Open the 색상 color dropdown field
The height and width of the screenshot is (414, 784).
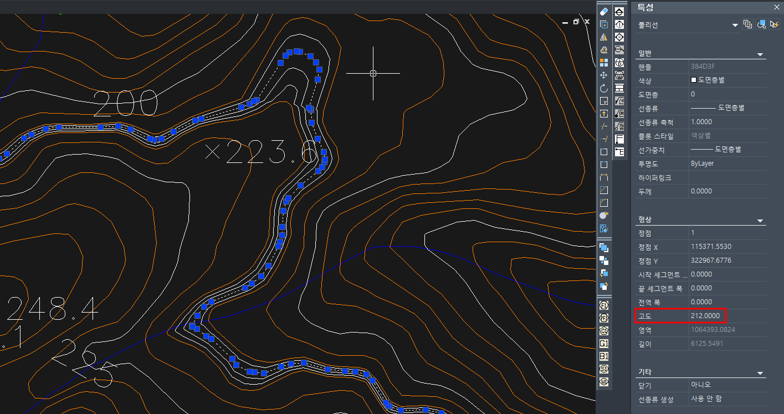pyautogui.click(x=728, y=81)
